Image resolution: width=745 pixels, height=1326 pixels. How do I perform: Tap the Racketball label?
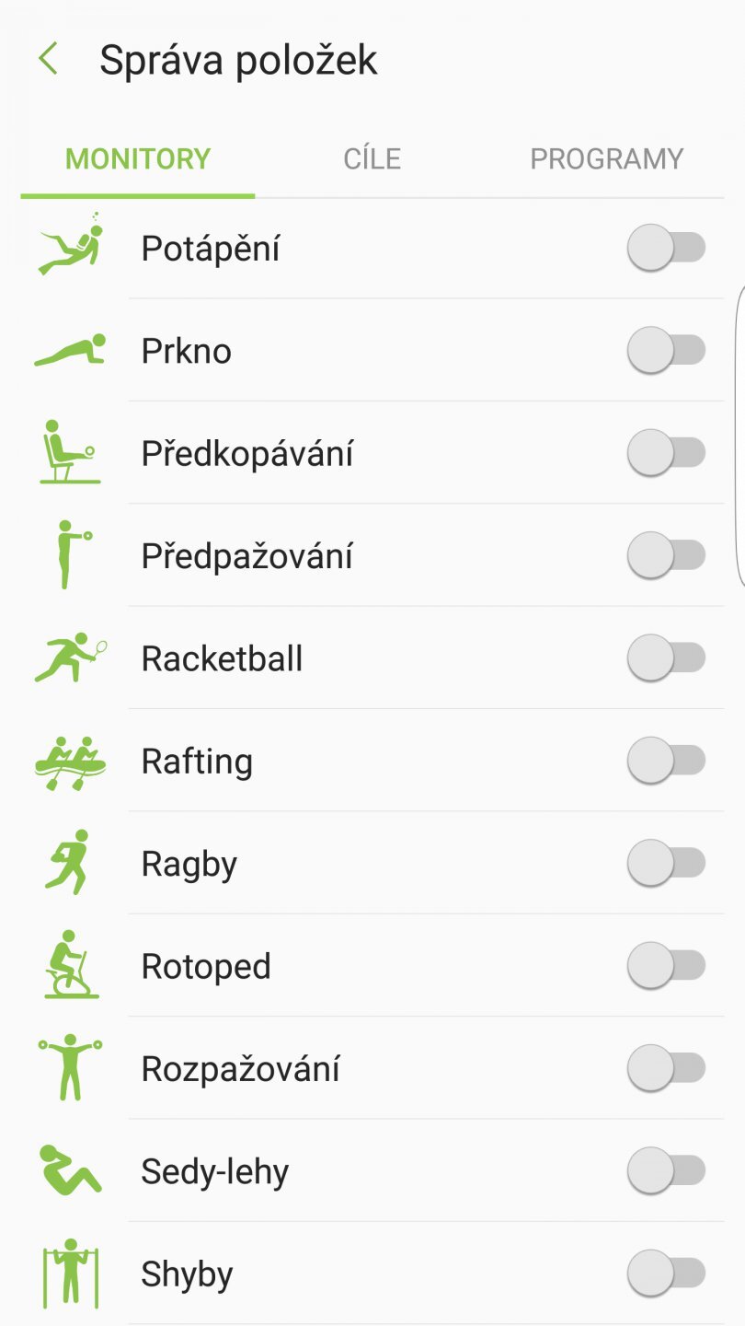[x=222, y=659]
